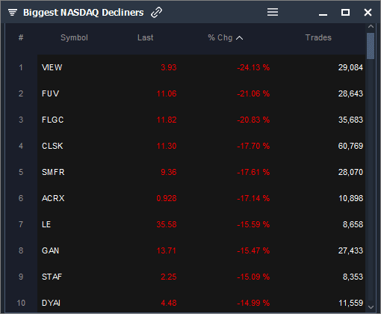Image resolution: width=381 pixels, height=314 pixels.
Task: Select the CLSK symbol
Action: pos(52,146)
